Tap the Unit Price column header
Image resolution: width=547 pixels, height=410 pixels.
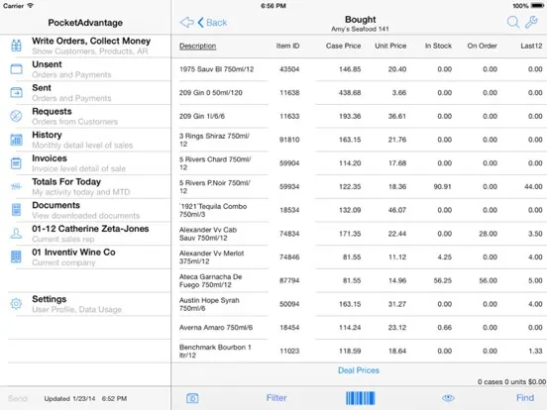[390, 46]
